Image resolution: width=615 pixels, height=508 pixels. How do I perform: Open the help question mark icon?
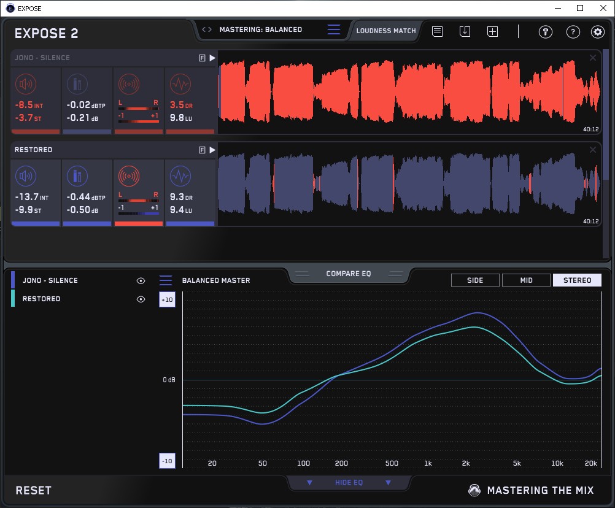click(x=573, y=32)
